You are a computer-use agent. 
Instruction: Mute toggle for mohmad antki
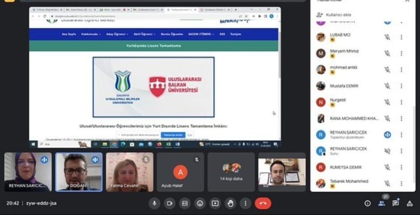coord(387,69)
